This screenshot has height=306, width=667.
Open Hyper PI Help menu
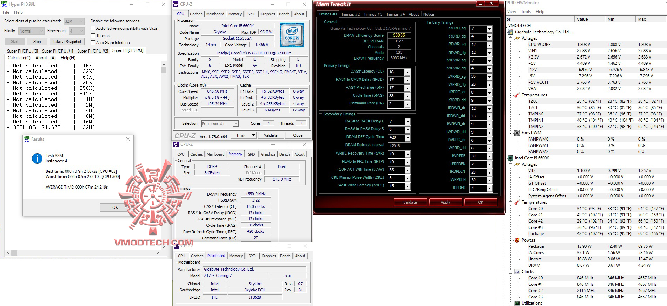point(18,12)
